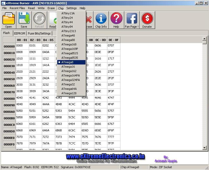
Task: Click the Open folder icon
Action: pyautogui.click(x=9, y=18)
